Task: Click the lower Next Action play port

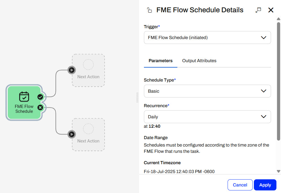Action: pyautogui.click(x=72, y=134)
